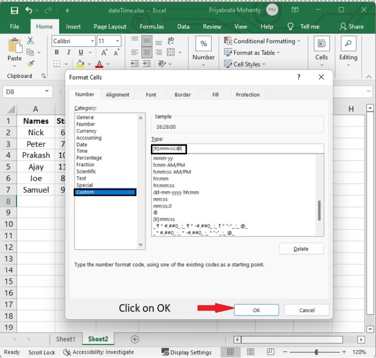This screenshot has height=358, width=376.
Task: Open the File menu tab
Action: point(15,26)
